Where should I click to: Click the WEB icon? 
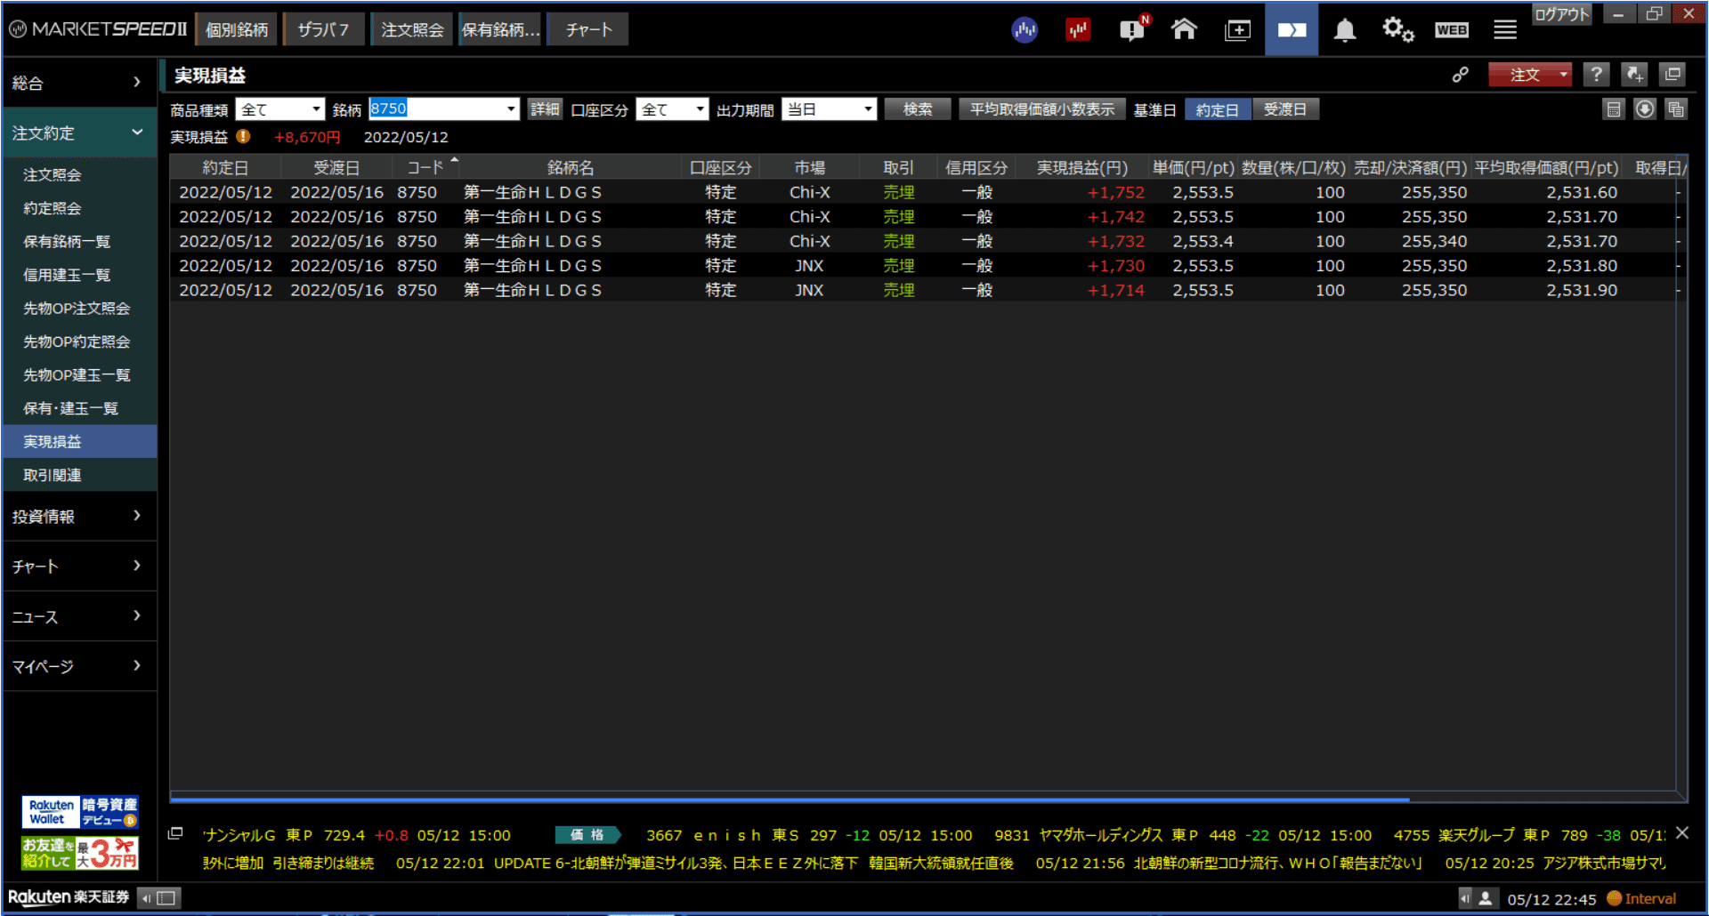tap(1452, 30)
